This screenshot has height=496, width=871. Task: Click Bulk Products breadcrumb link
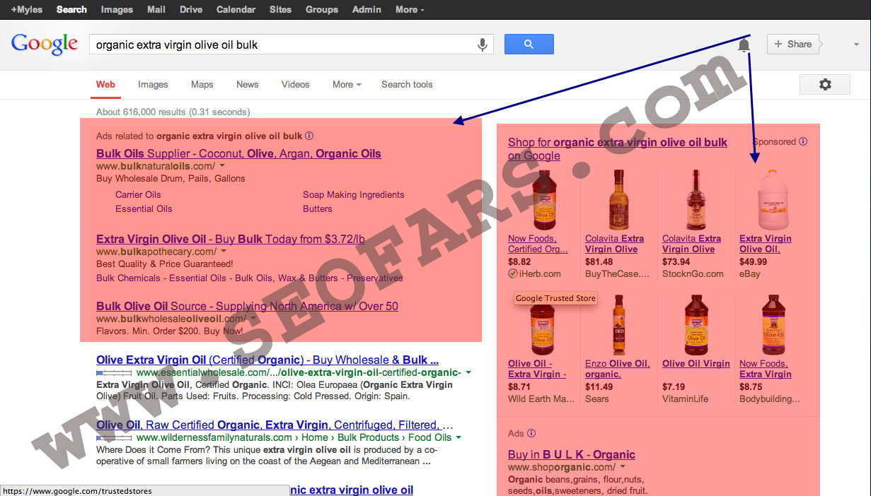pos(367,437)
